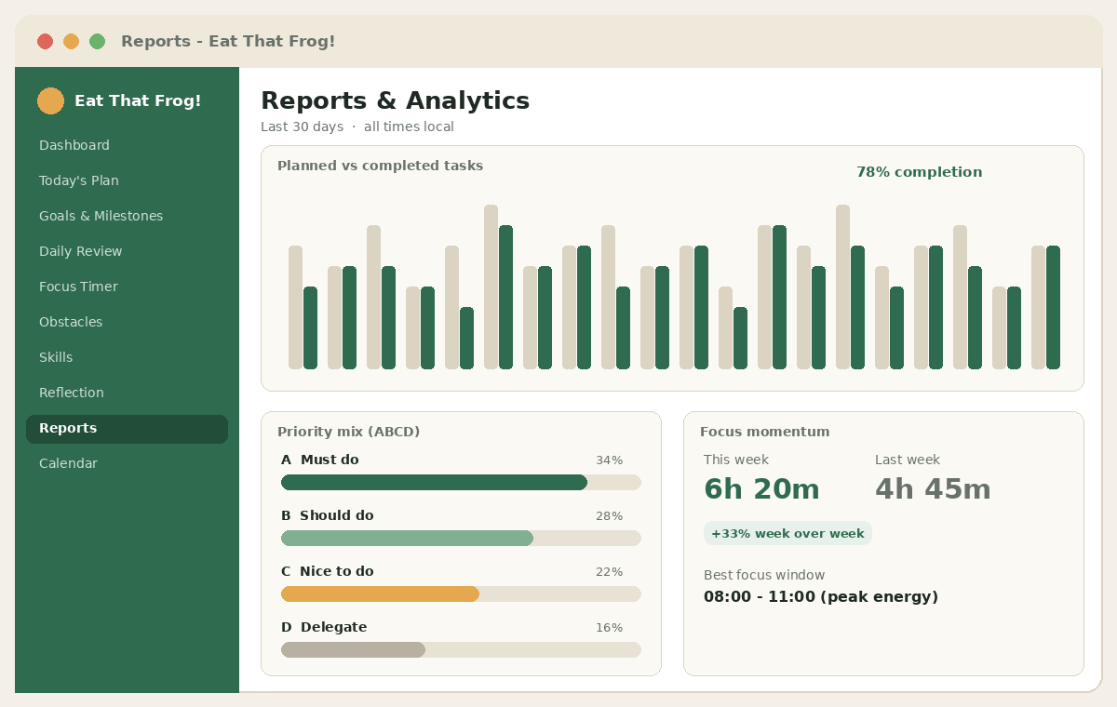Screen dimensions: 1117x707
Task: Click Planned vs completed tasks title
Action: (380, 166)
